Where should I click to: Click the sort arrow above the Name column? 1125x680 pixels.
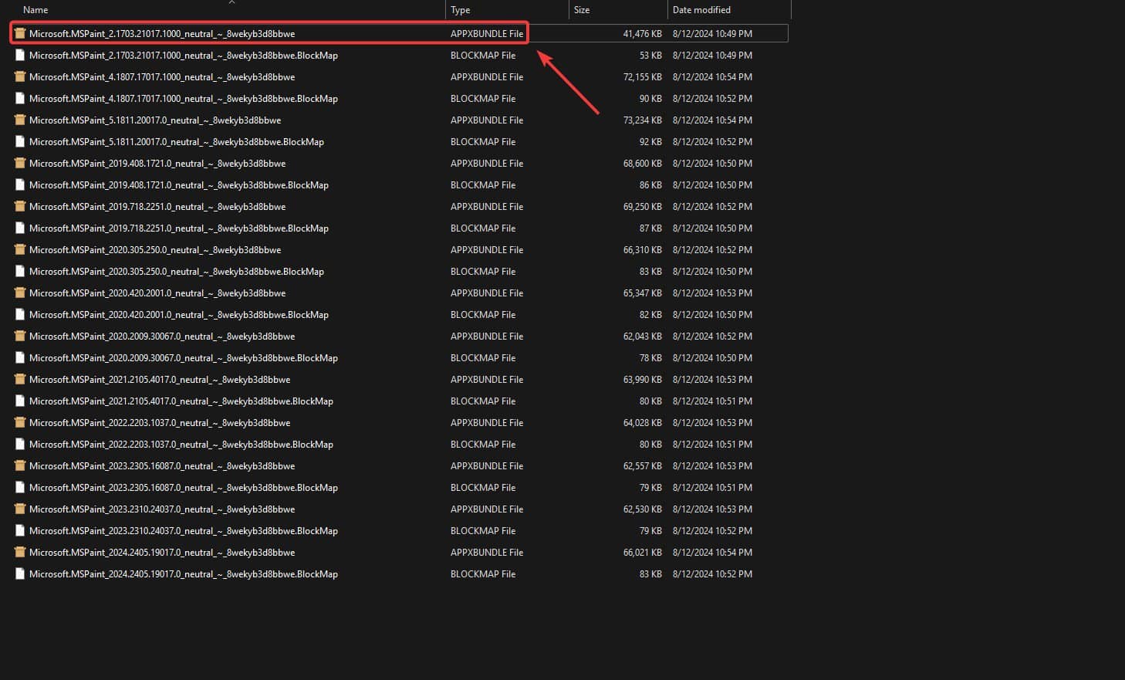[231, 2]
